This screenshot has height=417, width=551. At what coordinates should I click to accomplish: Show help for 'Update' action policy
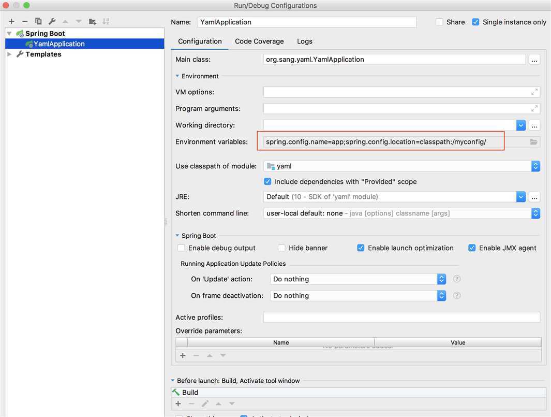coord(456,279)
